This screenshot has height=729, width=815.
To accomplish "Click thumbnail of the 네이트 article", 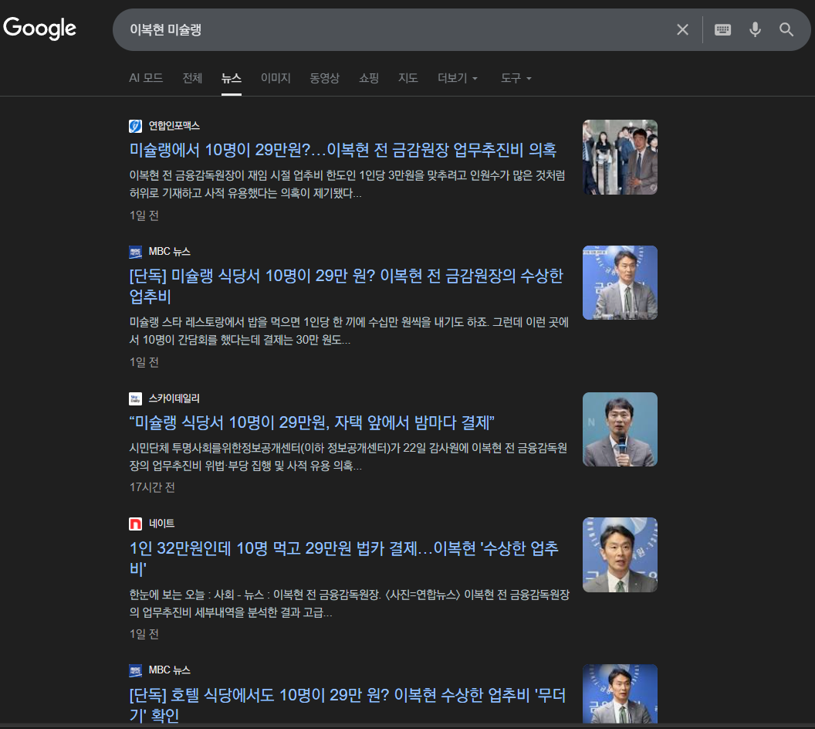I will (x=620, y=554).
